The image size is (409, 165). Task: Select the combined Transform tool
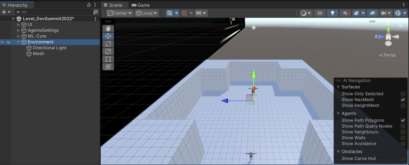click(x=108, y=67)
